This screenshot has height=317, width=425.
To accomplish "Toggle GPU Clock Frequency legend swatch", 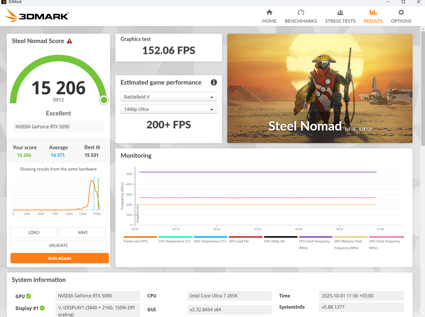I will point(387,237).
